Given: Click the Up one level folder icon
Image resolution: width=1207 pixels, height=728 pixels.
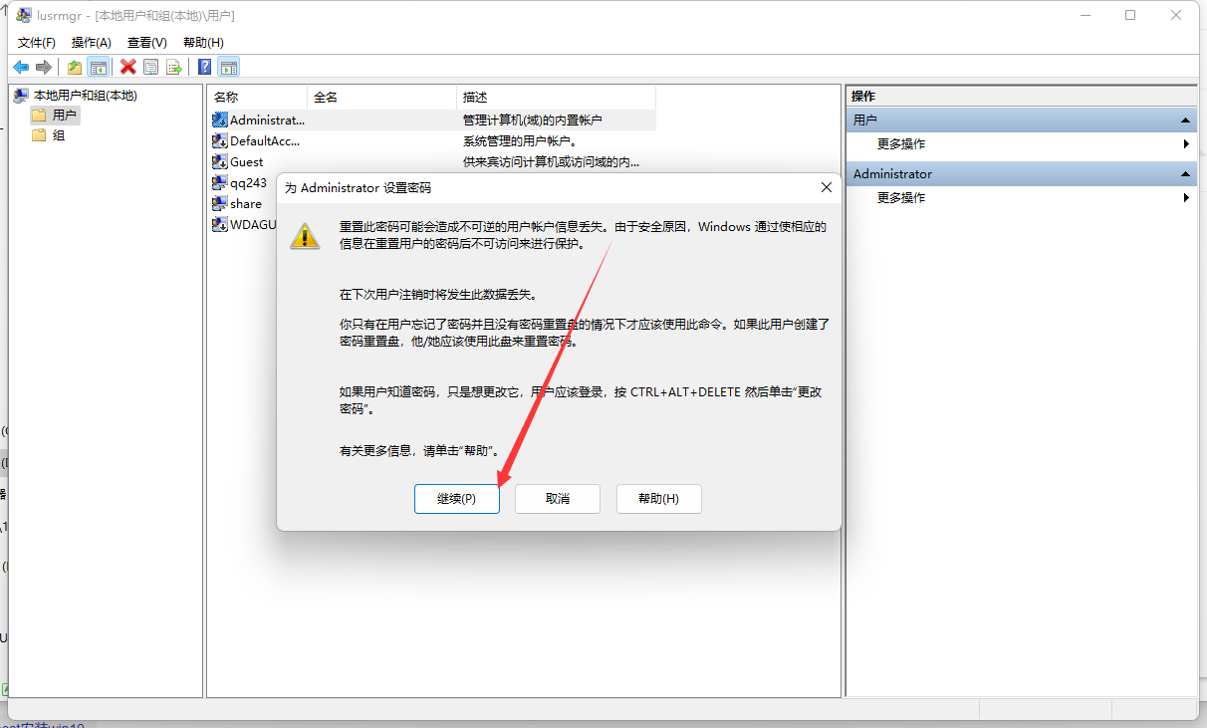Looking at the screenshot, I should [x=75, y=67].
